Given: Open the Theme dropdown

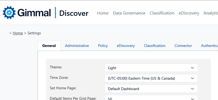Looking at the screenshot, I should (151, 68).
